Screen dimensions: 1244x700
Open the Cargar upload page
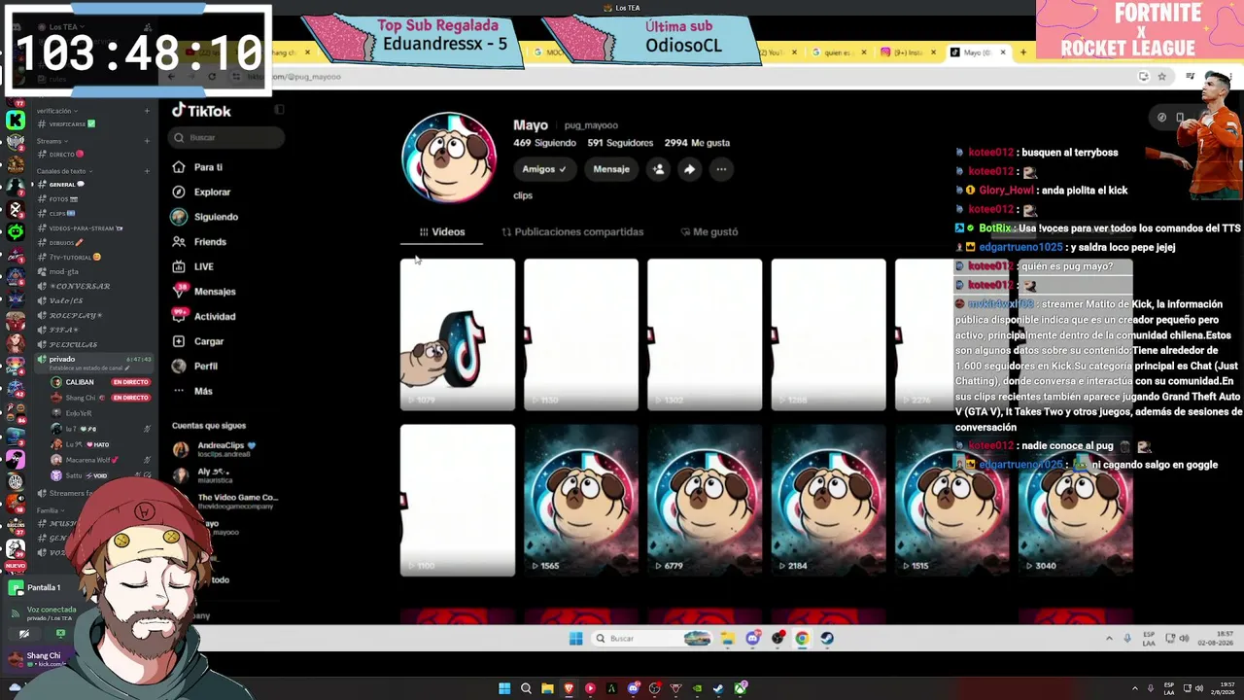(x=197, y=341)
